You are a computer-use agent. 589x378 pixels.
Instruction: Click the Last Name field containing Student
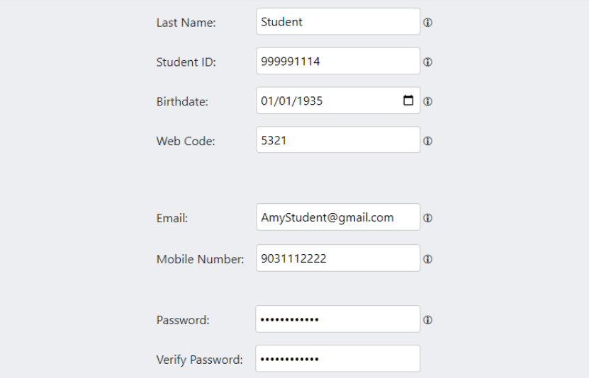tap(337, 22)
